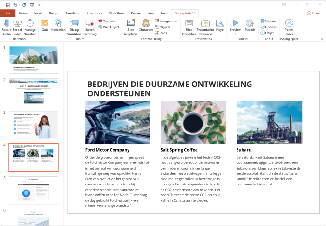The width and height of the screenshot is (326, 226).
Task: Switch to the Review tab
Action: pos(136,13)
